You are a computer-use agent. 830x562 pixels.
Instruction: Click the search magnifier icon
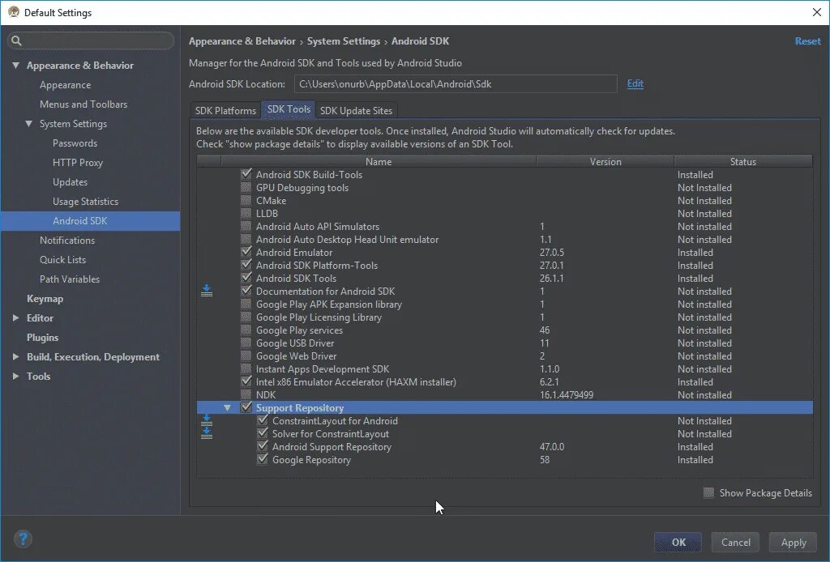[x=17, y=40]
